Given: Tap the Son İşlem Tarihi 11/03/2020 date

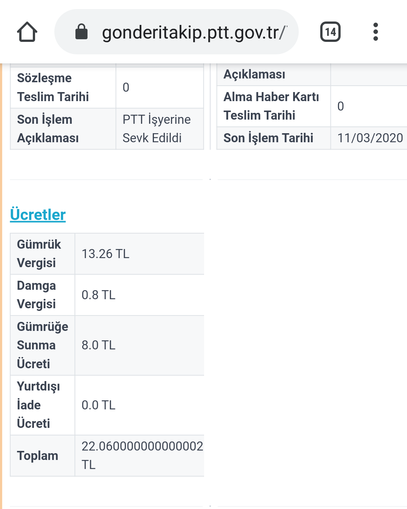Looking at the screenshot, I should (x=370, y=138).
